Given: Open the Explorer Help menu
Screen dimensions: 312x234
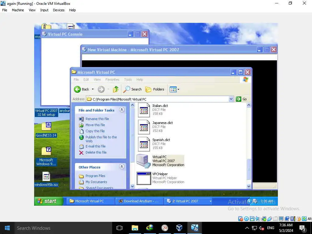Looking at the screenshot, I should tap(140, 80).
